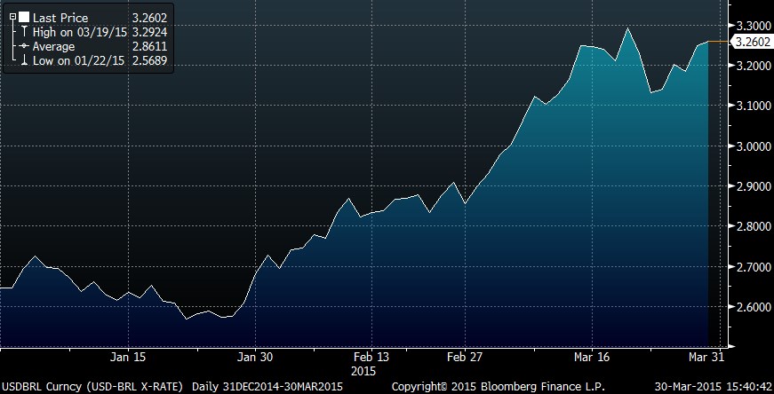Click the USDBRL Curncy ticker text
The width and height of the screenshot is (774, 394).
[x=42, y=387]
